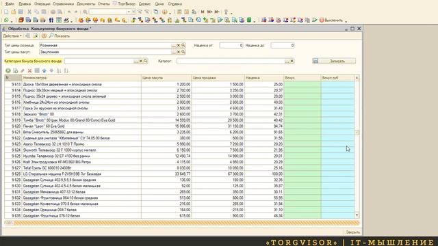Click the green database cylinder icon

pyautogui.click(x=249, y=20)
